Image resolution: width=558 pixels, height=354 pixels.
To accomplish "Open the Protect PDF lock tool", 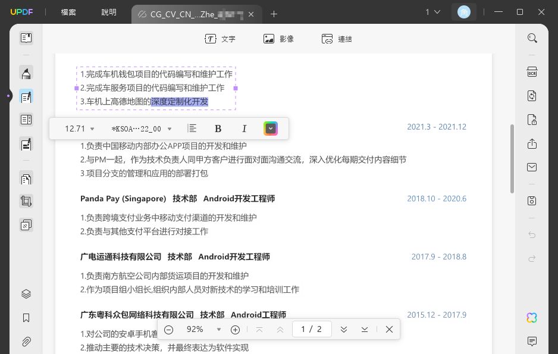I will pos(532,120).
